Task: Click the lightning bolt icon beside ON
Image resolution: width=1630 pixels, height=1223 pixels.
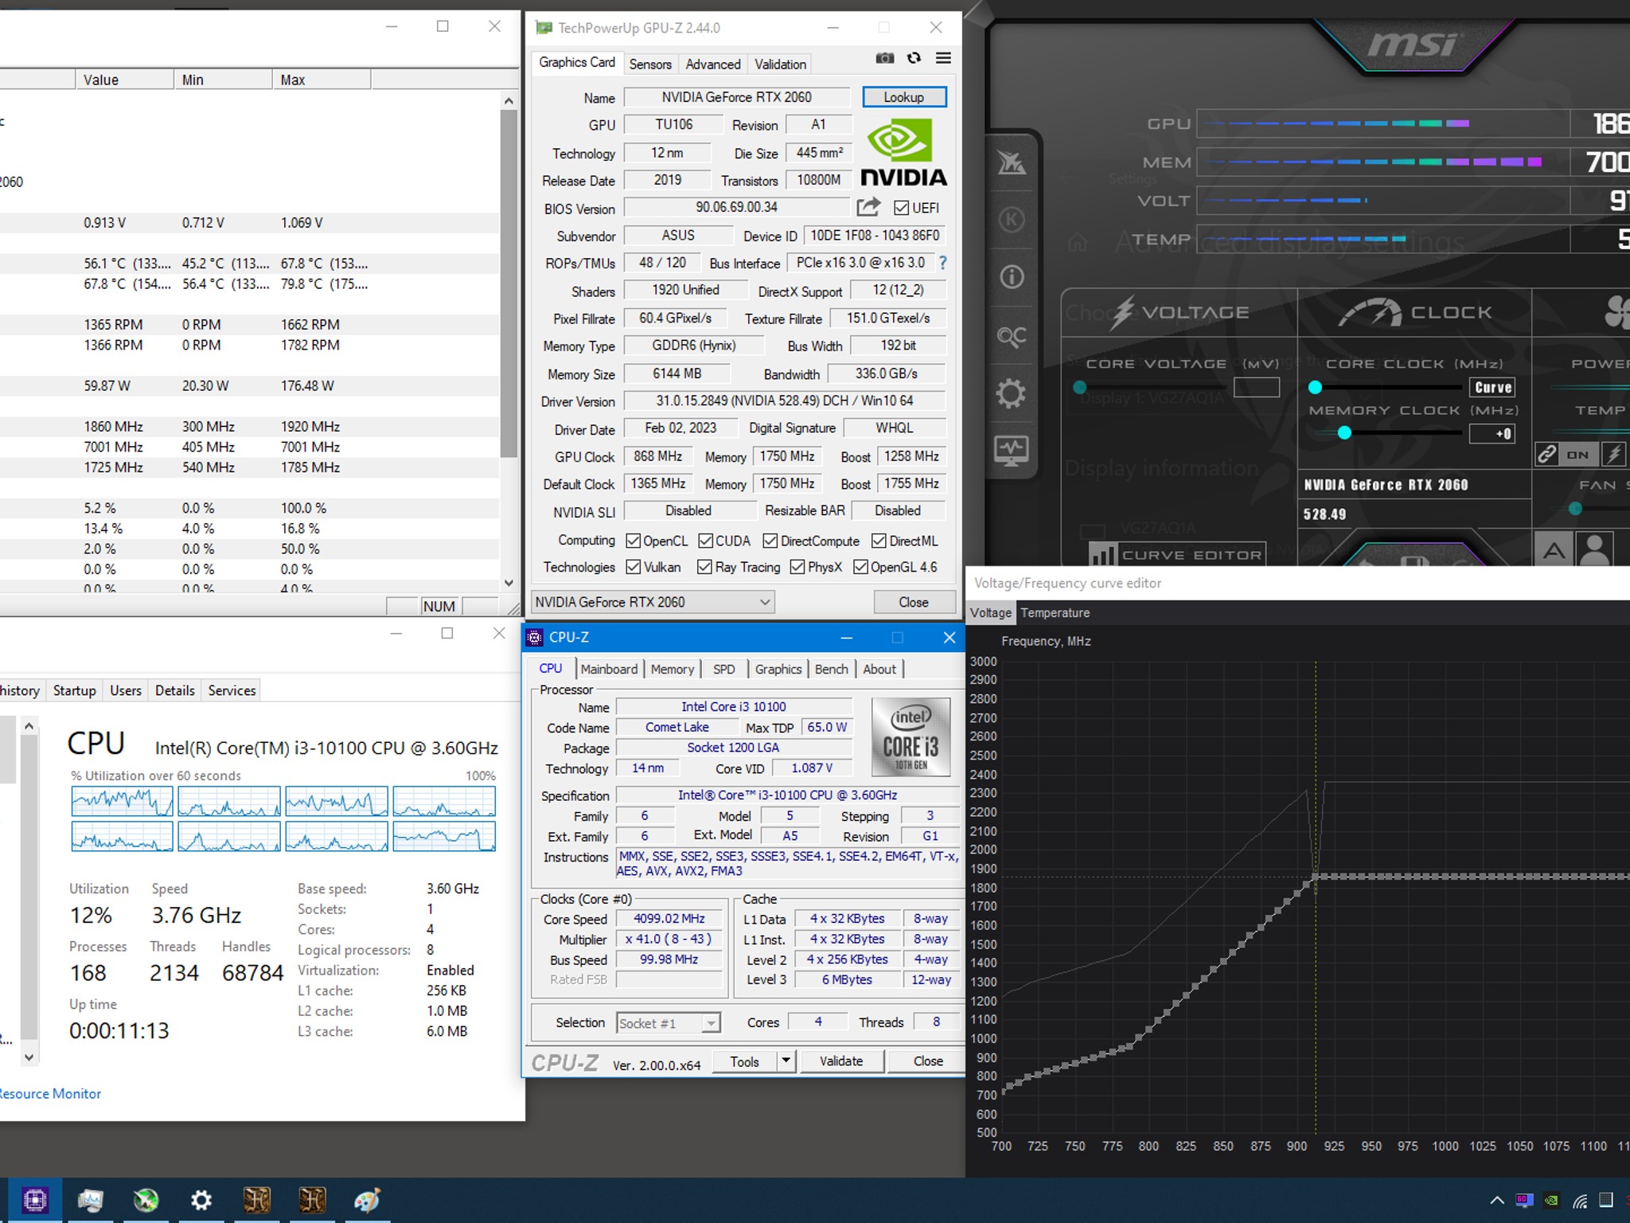Action: point(1613,455)
